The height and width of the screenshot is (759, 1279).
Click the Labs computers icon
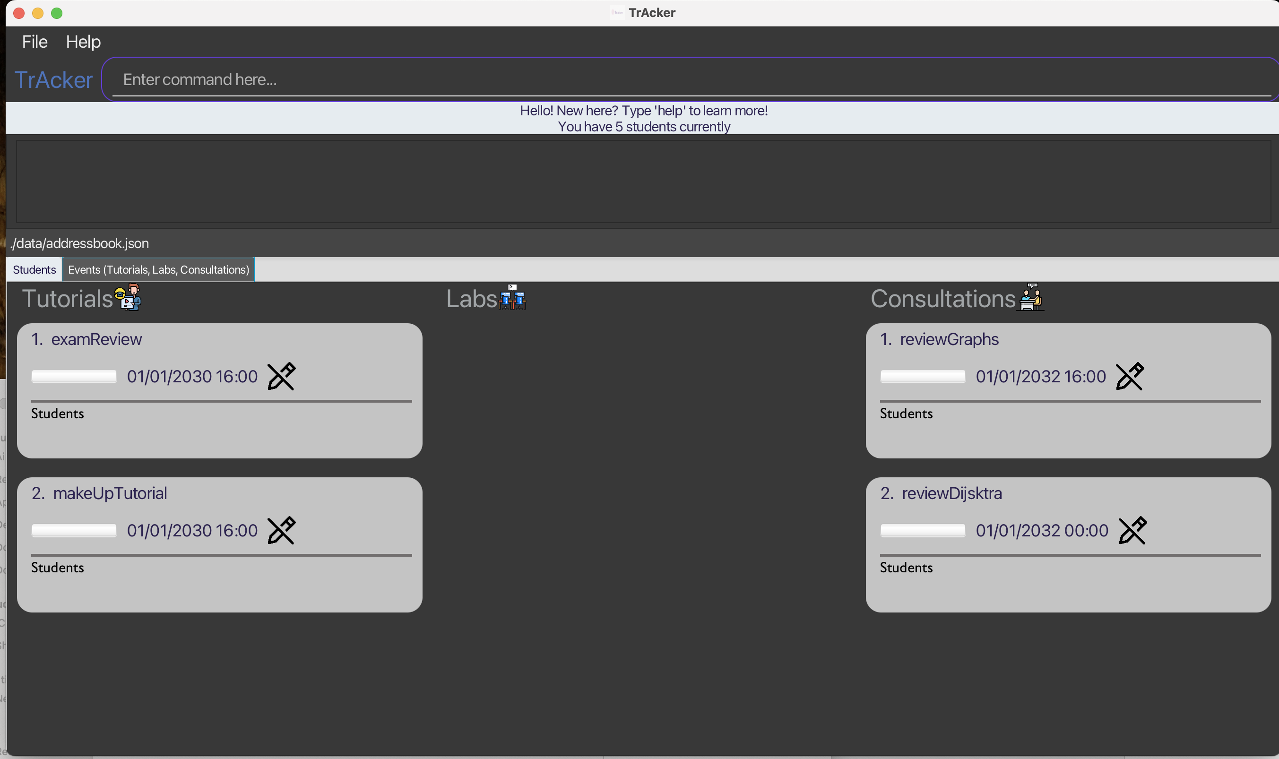click(512, 298)
